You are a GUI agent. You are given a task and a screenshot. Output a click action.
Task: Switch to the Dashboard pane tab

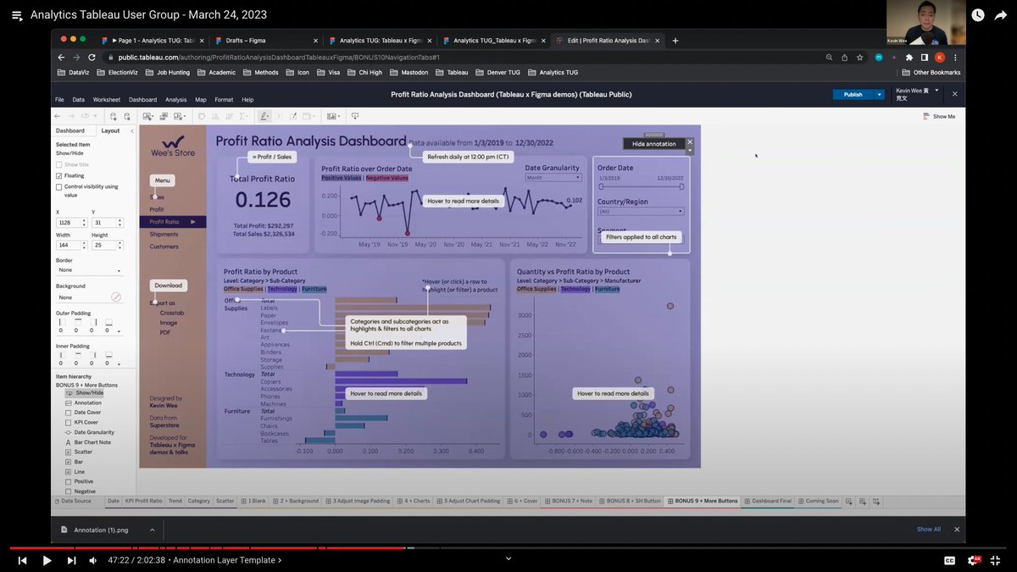70,131
